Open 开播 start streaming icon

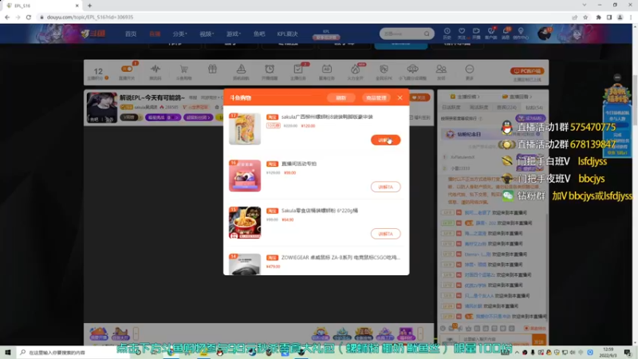click(x=476, y=34)
